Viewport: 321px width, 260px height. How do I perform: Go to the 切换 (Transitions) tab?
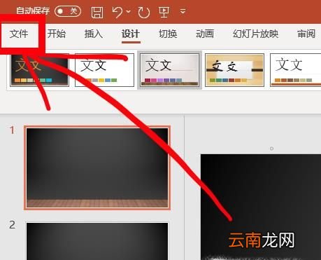[x=168, y=34]
